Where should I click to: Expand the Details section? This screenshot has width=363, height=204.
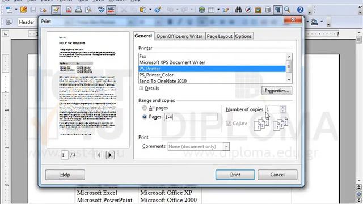coord(141,88)
